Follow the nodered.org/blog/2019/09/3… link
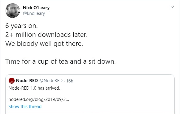 (39, 99)
